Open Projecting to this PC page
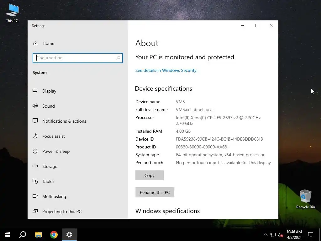This screenshot has height=241, width=321. point(62,212)
